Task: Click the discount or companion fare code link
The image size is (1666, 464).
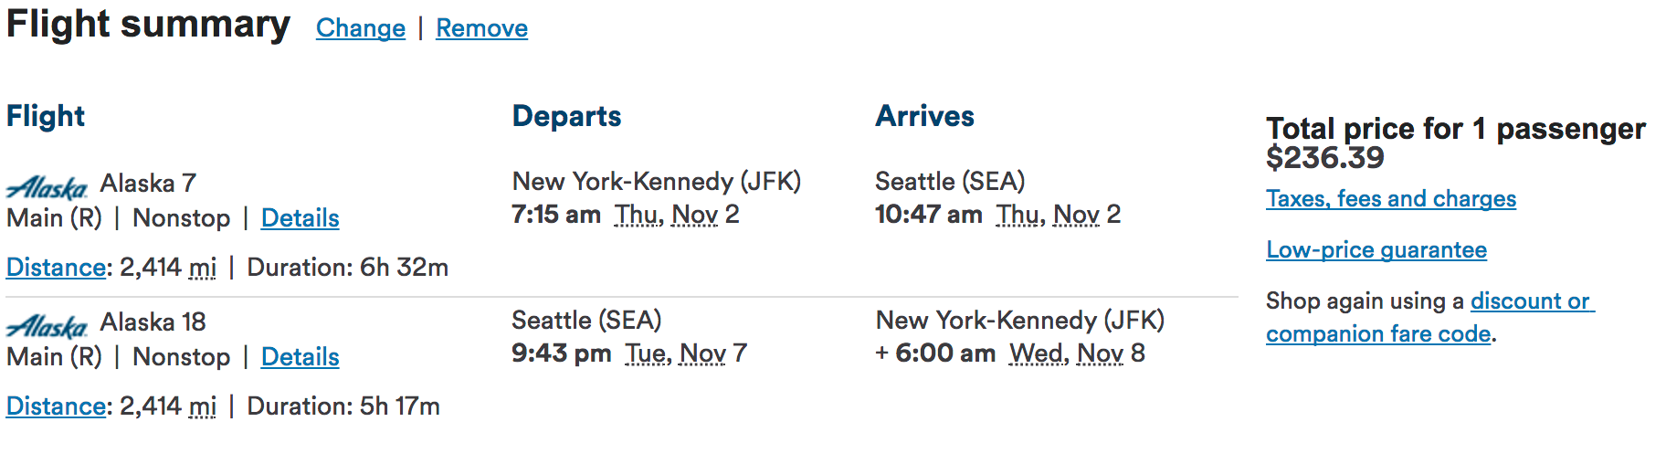Action: pos(1532,301)
